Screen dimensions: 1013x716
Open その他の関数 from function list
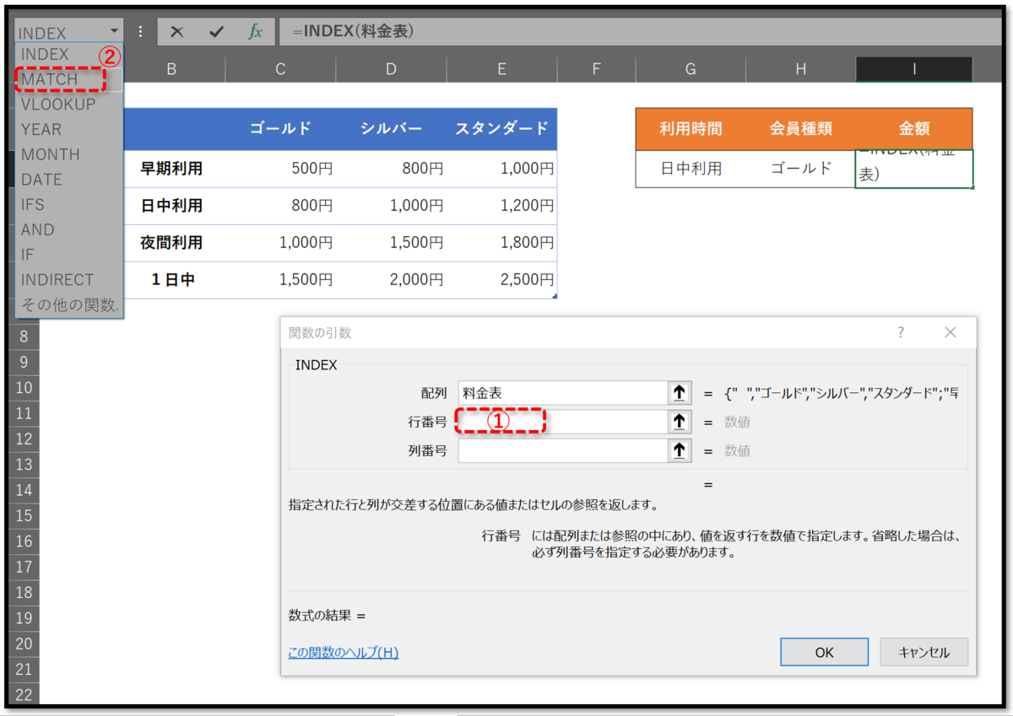(x=69, y=304)
